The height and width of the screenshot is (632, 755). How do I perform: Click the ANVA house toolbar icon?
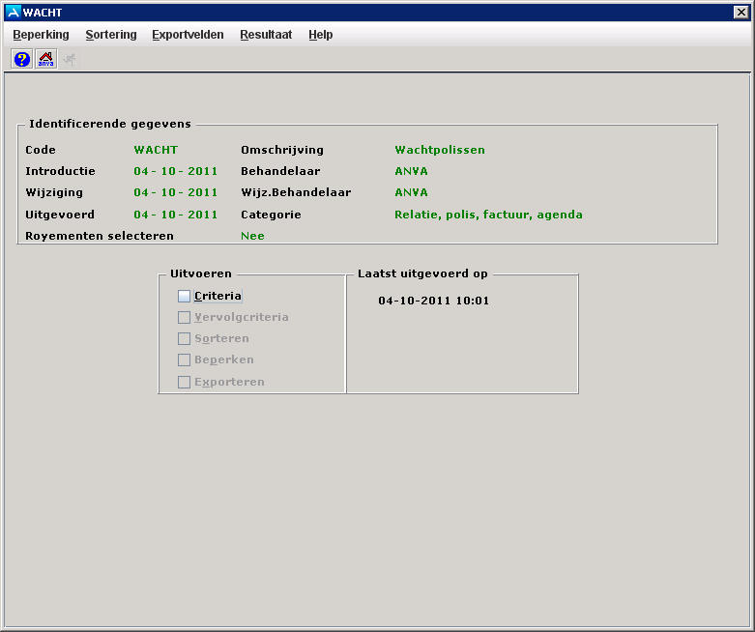tap(45, 59)
